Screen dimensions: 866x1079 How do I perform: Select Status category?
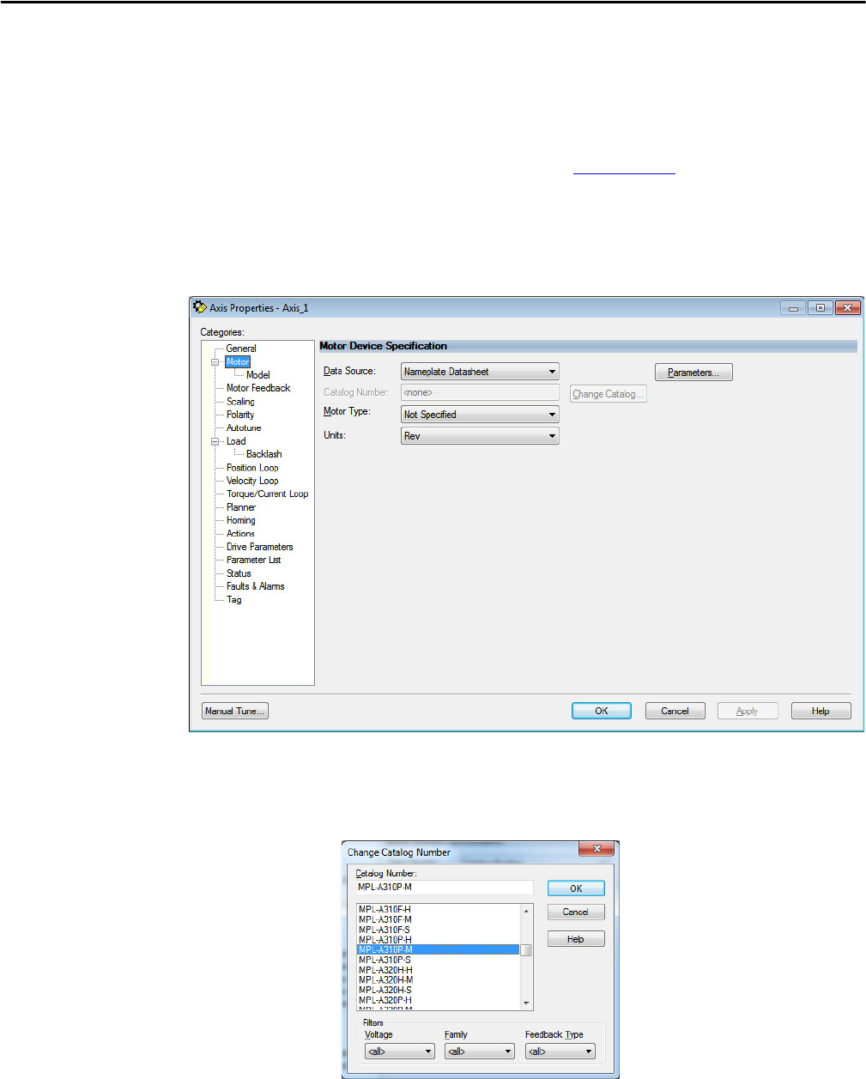click(x=239, y=573)
